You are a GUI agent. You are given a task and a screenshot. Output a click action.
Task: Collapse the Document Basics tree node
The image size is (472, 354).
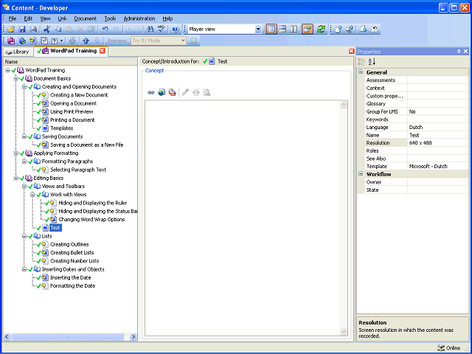pos(16,79)
